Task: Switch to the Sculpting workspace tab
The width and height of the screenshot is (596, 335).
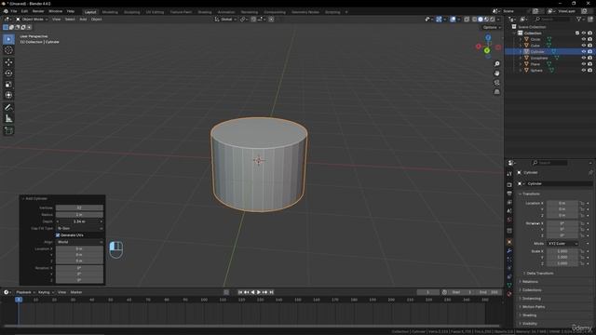Action: point(132,12)
